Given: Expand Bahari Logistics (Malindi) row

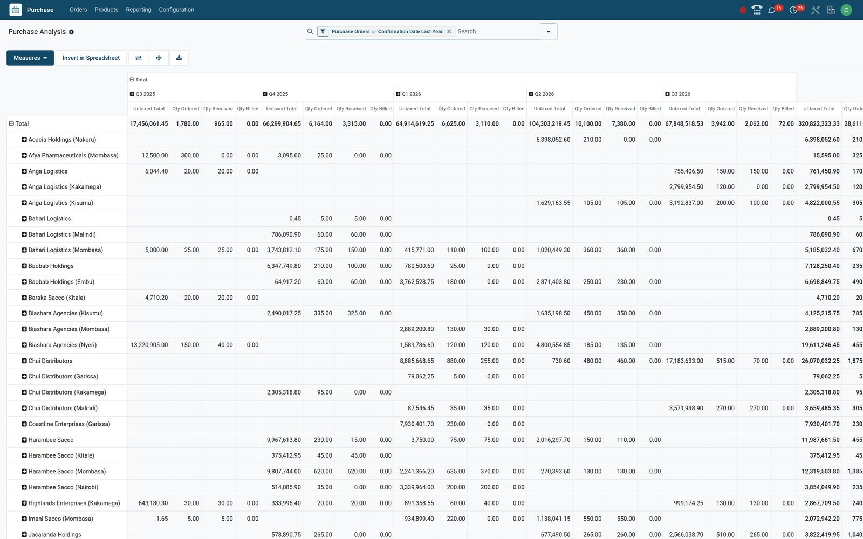Looking at the screenshot, I should point(59,234).
